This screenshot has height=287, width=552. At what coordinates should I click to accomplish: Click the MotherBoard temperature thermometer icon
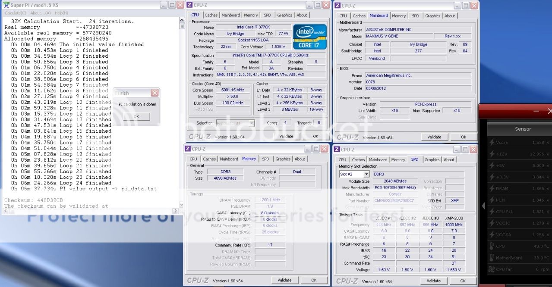point(492,258)
